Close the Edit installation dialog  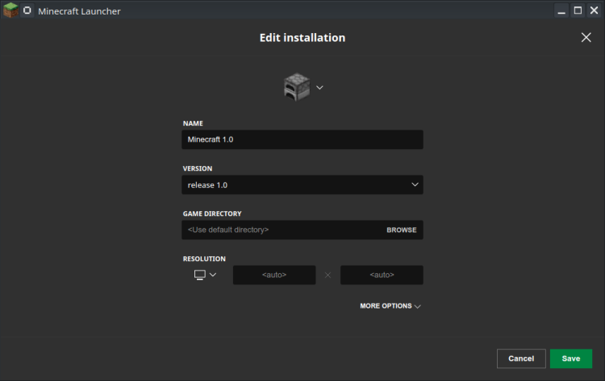pyautogui.click(x=586, y=37)
